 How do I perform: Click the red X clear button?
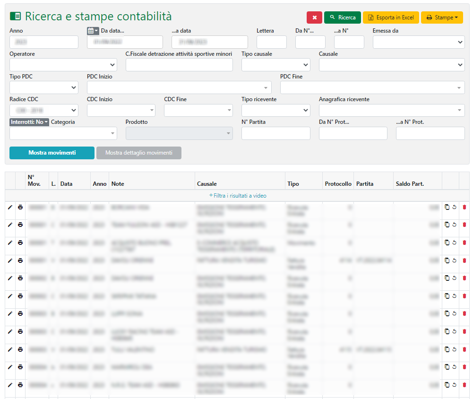(x=314, y=17)
